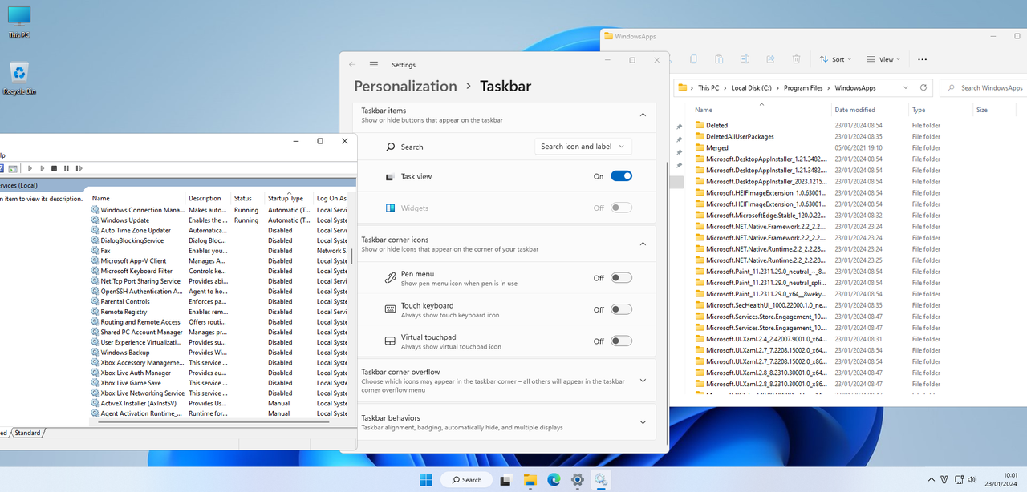
Task: Click the Share icon in File Explorer toolbar
Action: (x=770, y=59)
